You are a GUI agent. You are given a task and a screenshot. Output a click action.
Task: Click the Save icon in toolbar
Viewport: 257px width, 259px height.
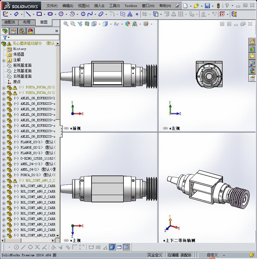tap(207, 6)
